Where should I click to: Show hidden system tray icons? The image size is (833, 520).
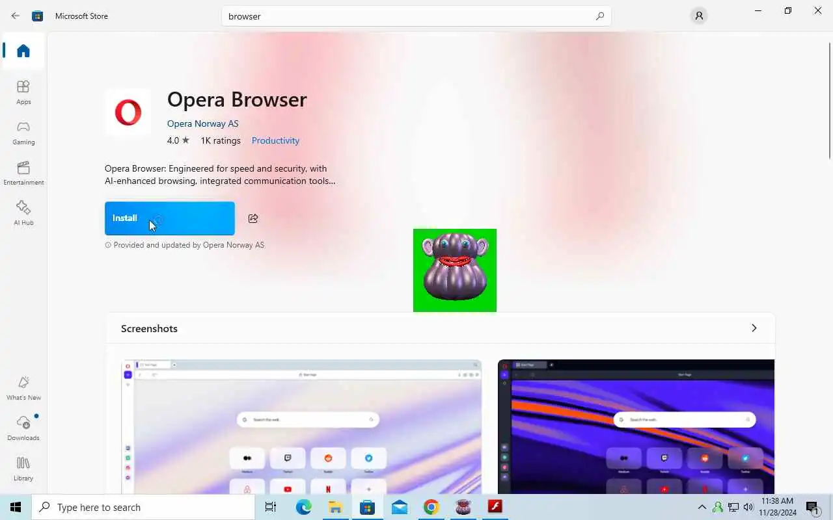pyautogui.click(x=702, y=507)
